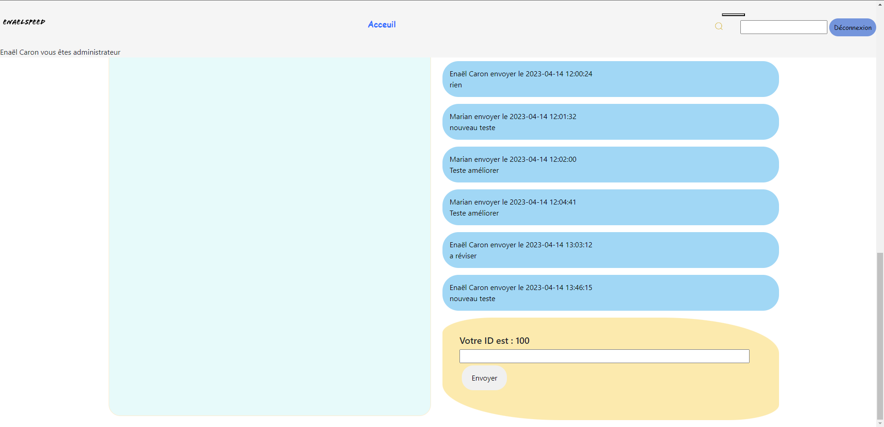
Task: Click the magnifying glass search icon
Action: click(x=719, y=26)
